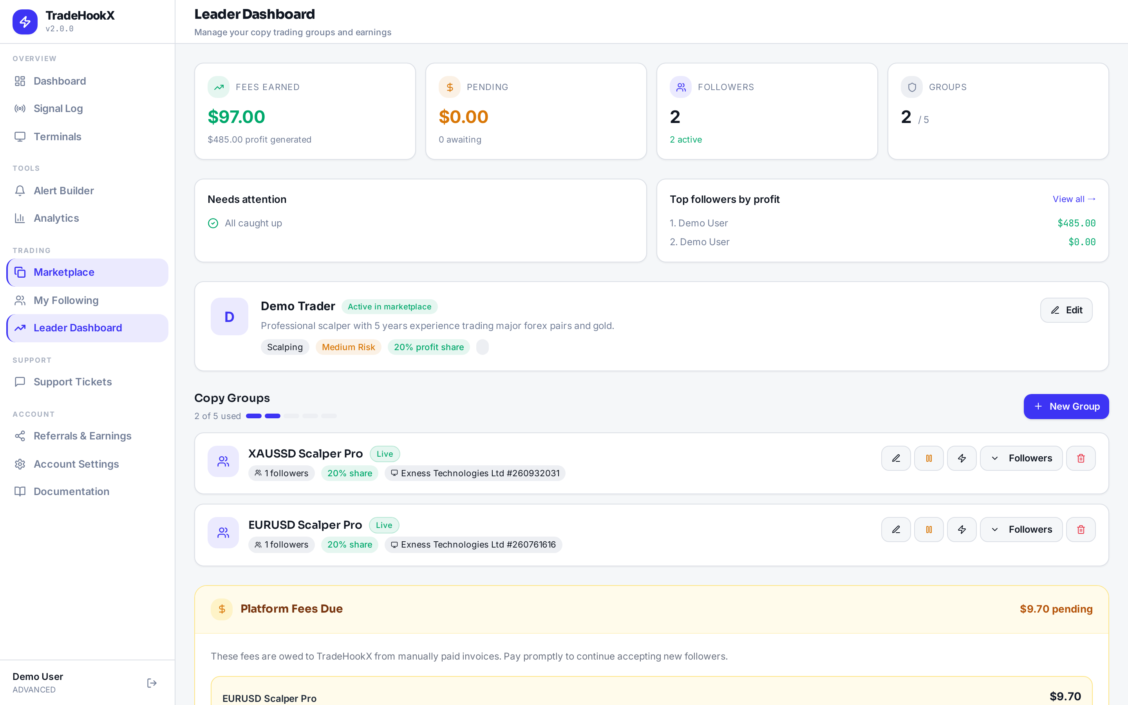Click the XAUSSD Scalper Pro group icon
This screenshot has height=705, width=1128.
click(223, 462)
